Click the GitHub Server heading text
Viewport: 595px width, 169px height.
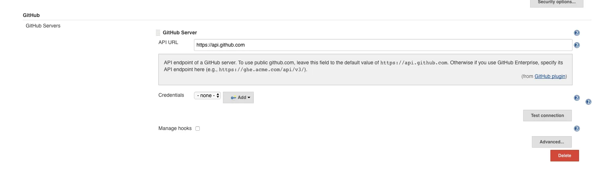[180, 33]
